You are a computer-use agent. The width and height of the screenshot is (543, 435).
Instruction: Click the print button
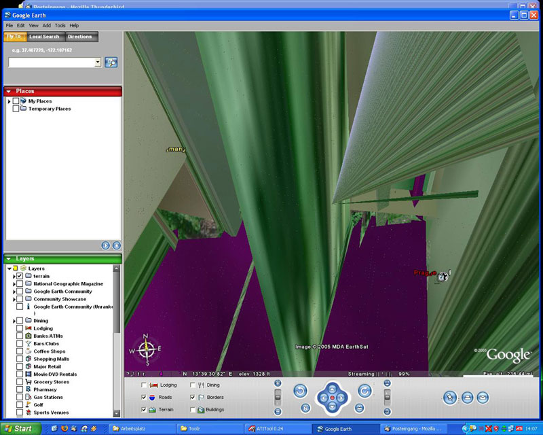[467, 398]
